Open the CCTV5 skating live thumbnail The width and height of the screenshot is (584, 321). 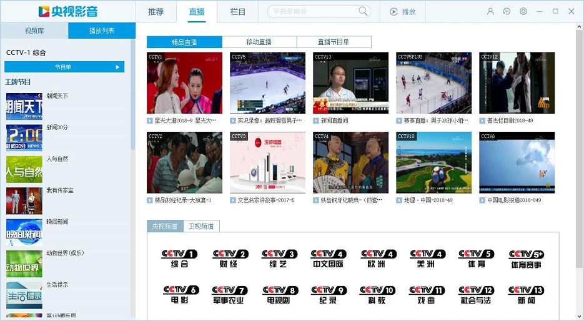pos(267,83)
